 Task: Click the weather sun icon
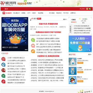point(80,19)
